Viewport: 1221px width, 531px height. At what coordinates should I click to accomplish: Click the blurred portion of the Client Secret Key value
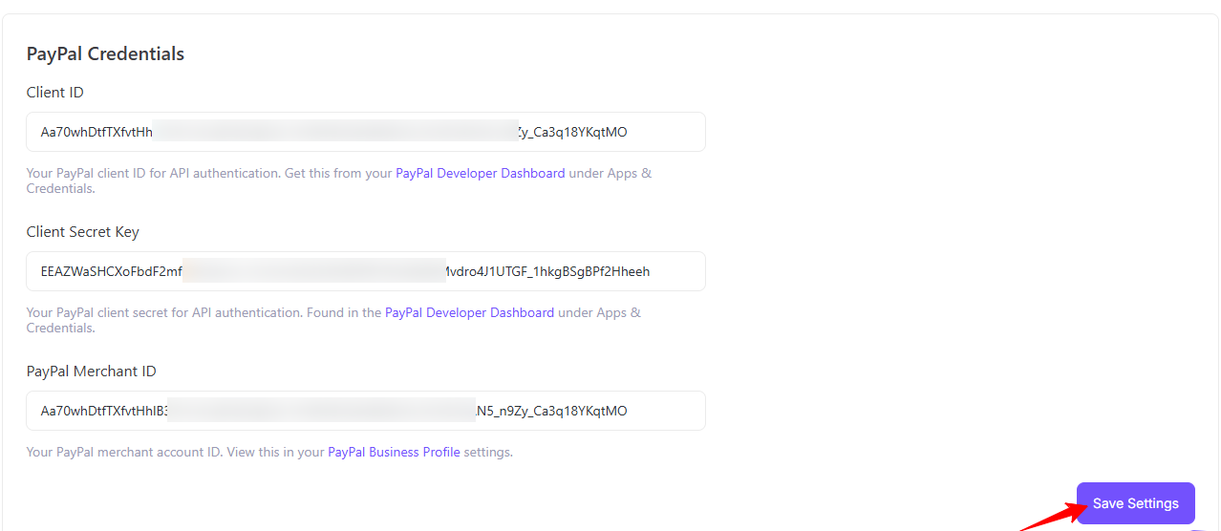(x=313, y=271)
